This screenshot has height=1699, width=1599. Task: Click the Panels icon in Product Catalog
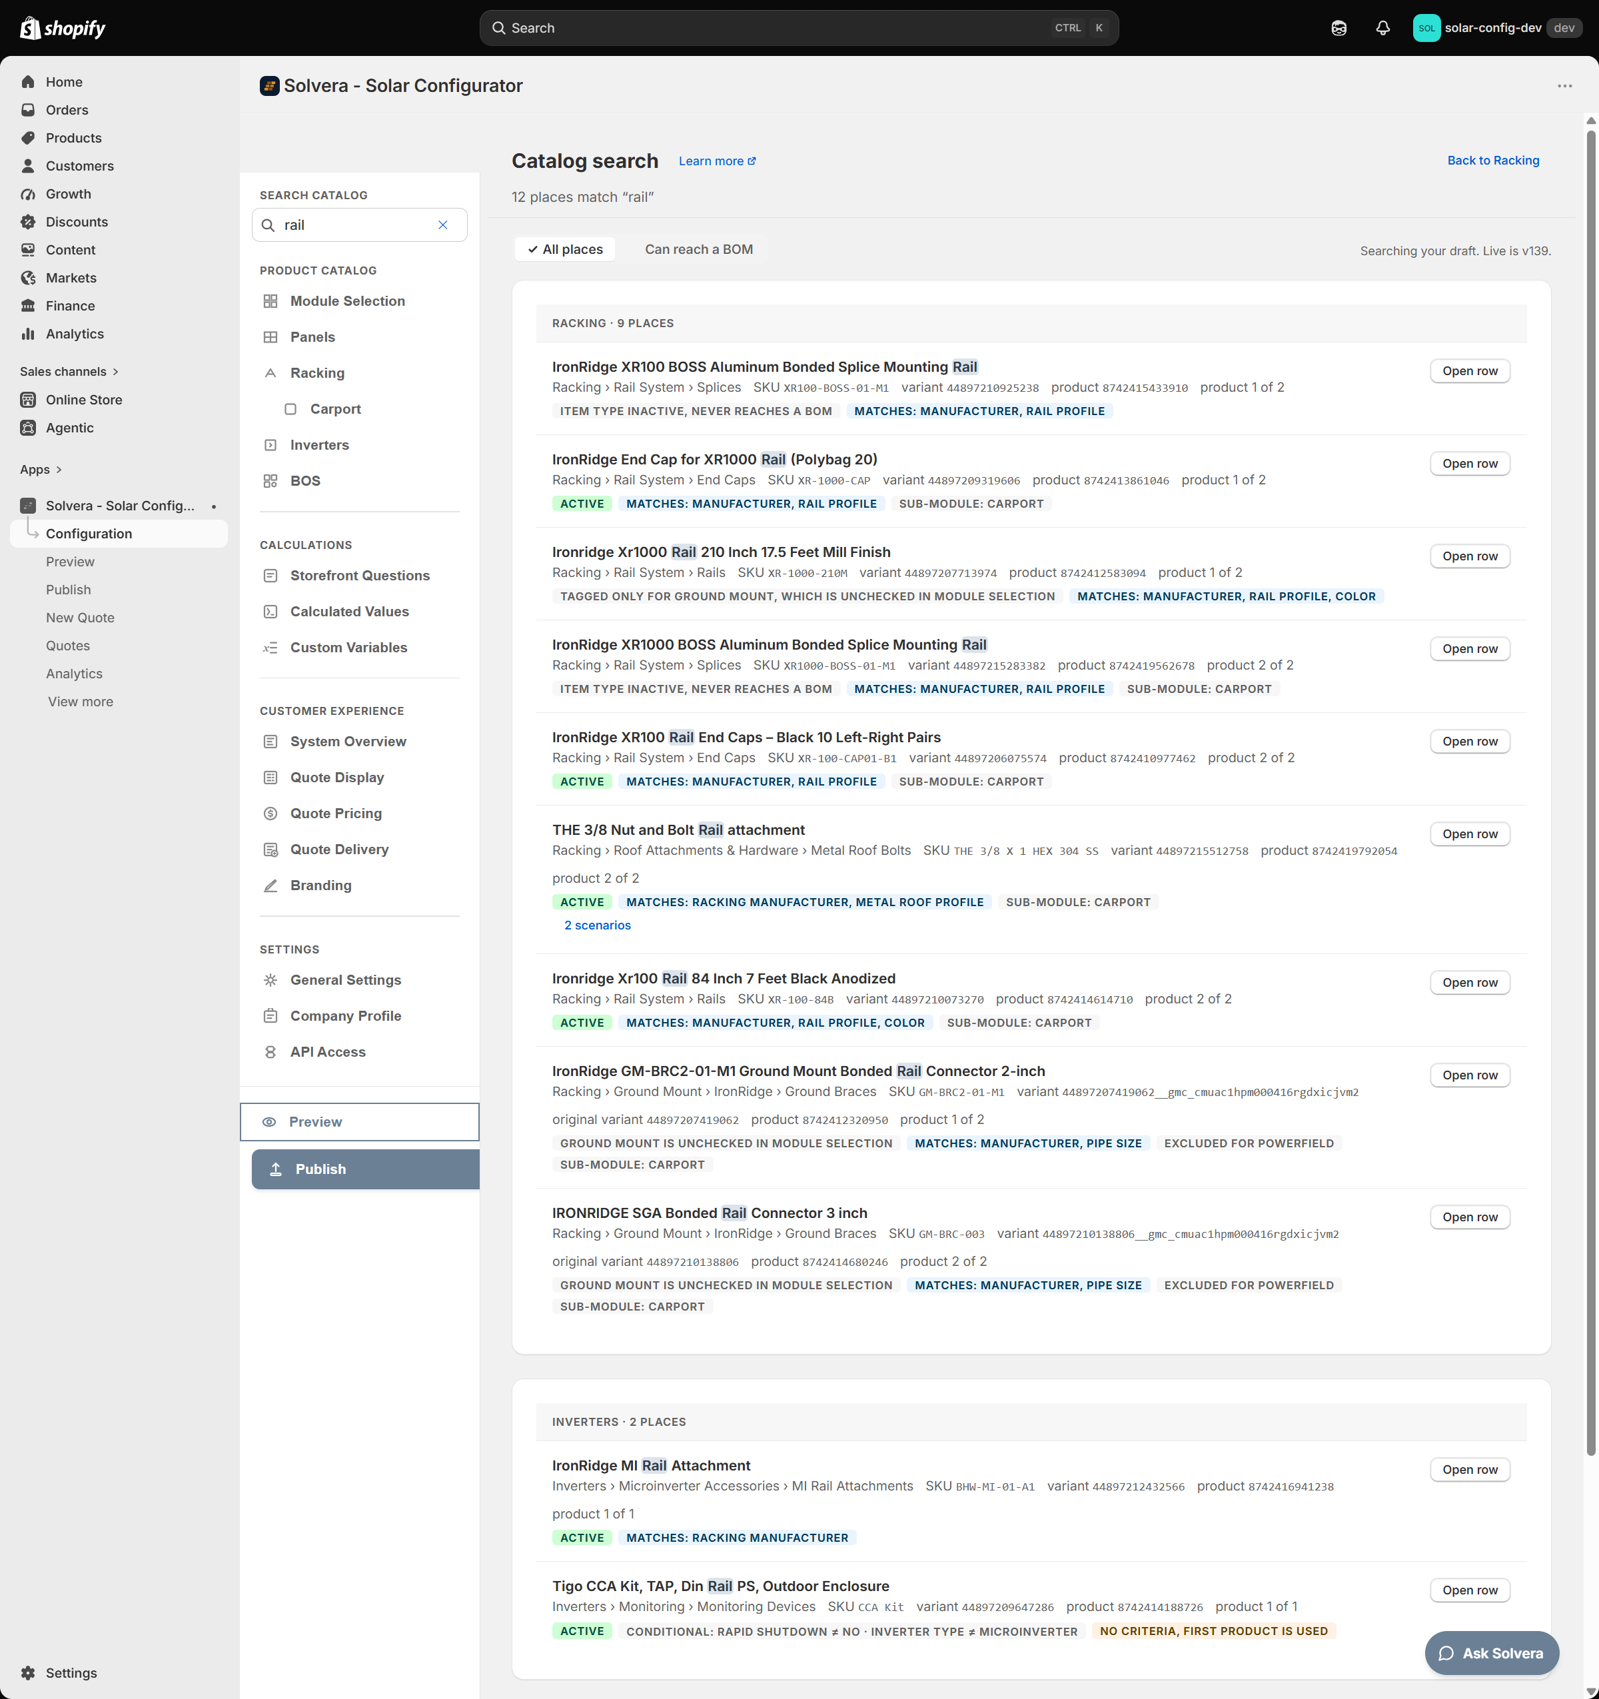point(270,336)
